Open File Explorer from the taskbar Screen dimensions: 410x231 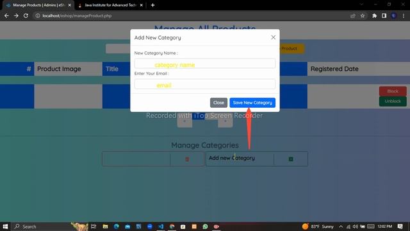pyautogui.click(x=105, y=227)
